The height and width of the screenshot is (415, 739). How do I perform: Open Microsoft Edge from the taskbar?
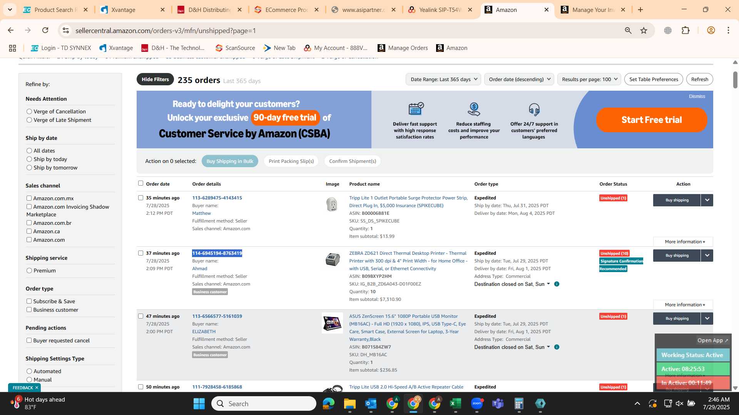tap(328, 403)
